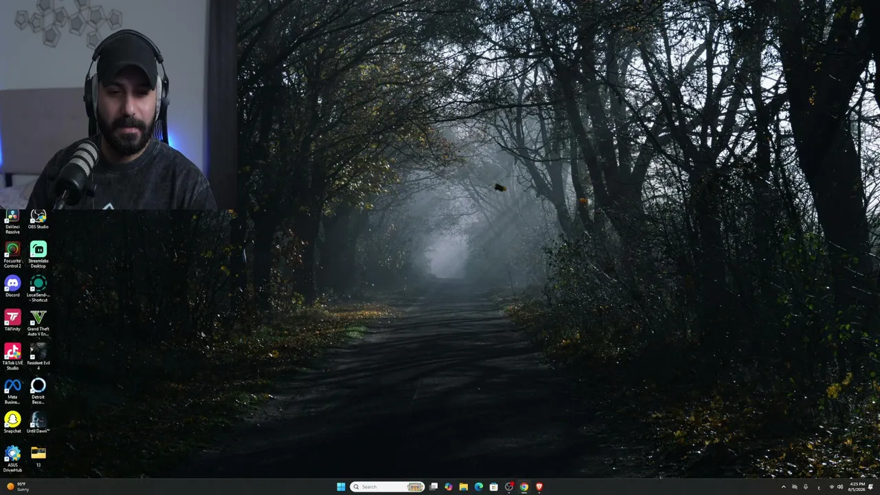The width and height of the screenshot is (880, 495).
Task: Launch Copilot from the taskbar
Action: tap(448, 487)
